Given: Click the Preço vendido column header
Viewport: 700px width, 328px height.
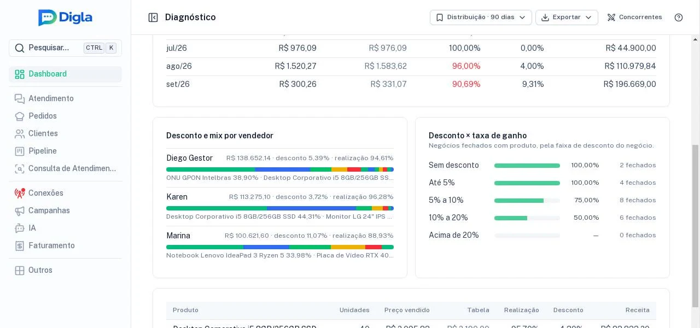Looking at the screenshot, I should (x=407, y=311).
